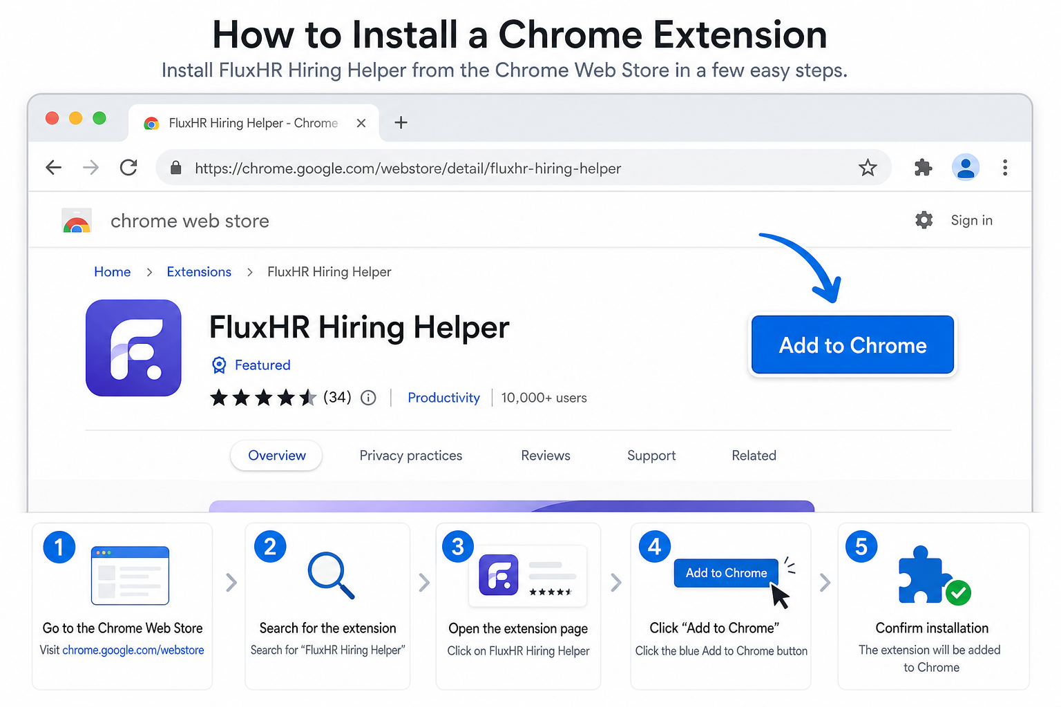The width and height of the screenshot is (1061, 707).
Task: Click the "10,000+ users" text
Action: pos(544,398)
